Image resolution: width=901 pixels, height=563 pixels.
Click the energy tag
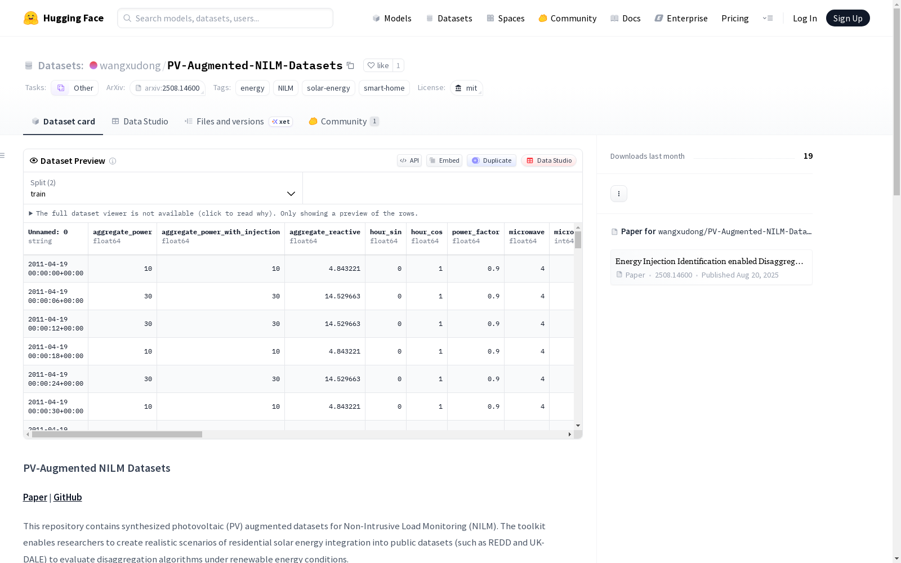coord(252,88)
